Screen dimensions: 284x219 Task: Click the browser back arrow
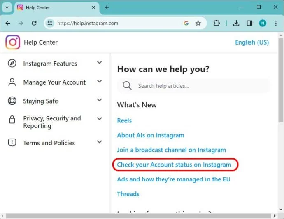click(8, 23)
